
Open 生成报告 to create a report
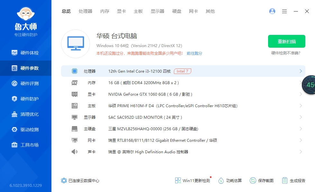[x=285, y=180]
